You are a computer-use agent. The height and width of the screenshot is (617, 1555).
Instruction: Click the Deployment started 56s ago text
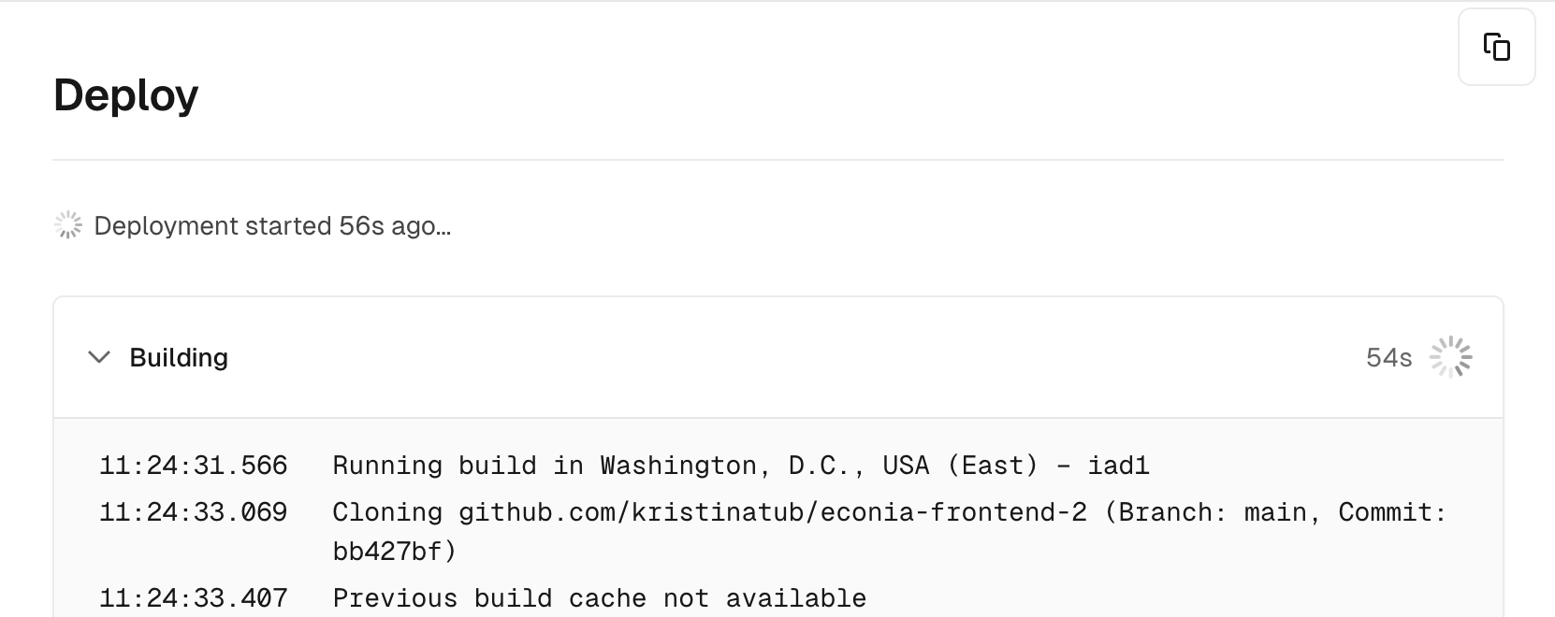point(272,226)
